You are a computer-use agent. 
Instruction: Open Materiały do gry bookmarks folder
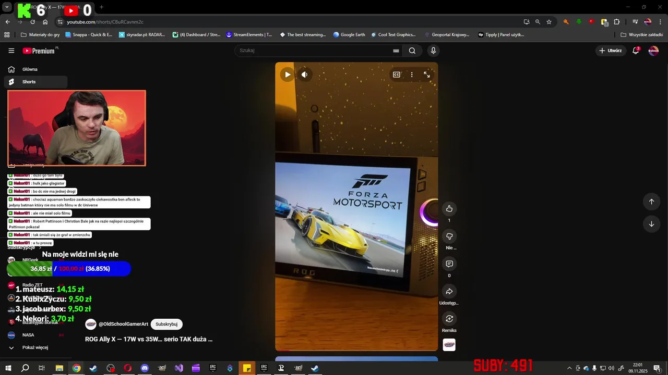pos(41,35)
